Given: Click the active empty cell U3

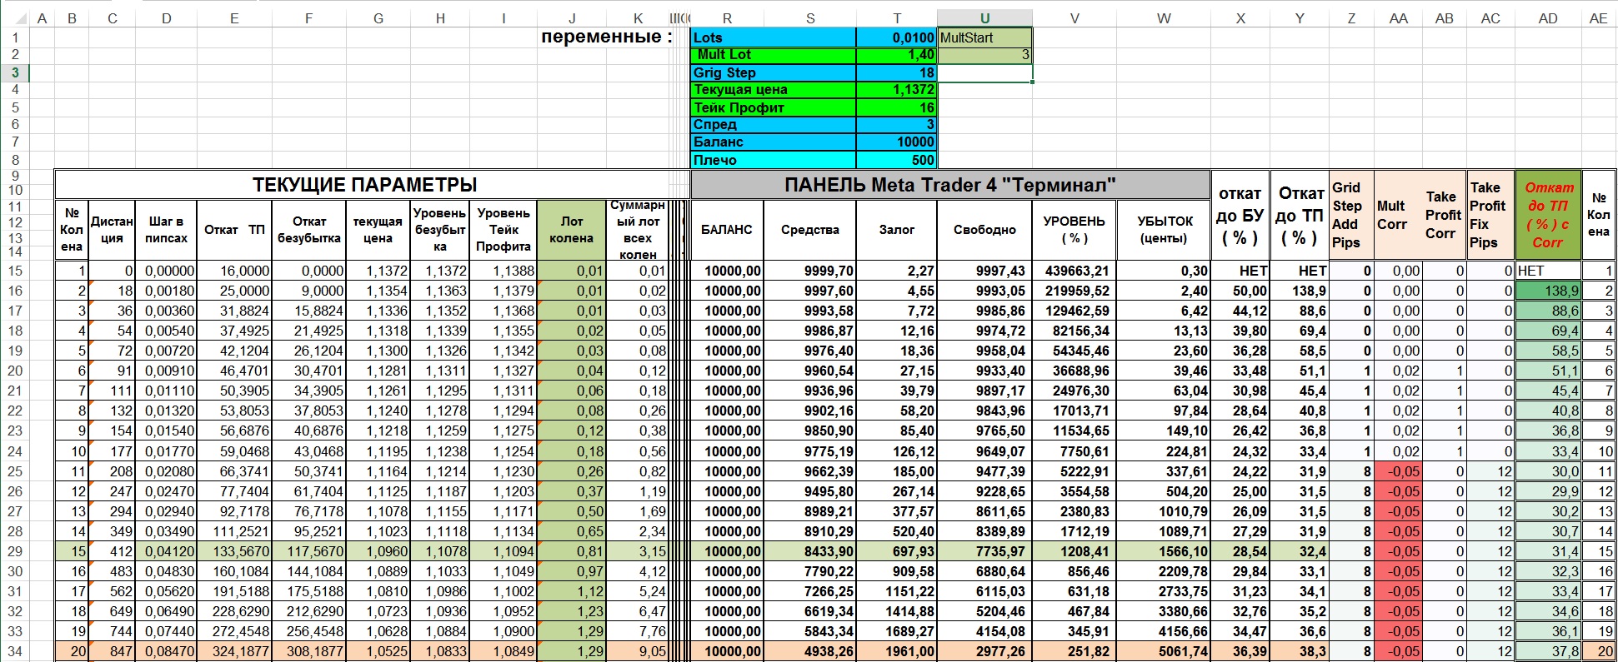Looking at the screenshot, I should [x=984, y=72].
